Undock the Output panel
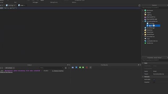 click(x=68, y=65)
